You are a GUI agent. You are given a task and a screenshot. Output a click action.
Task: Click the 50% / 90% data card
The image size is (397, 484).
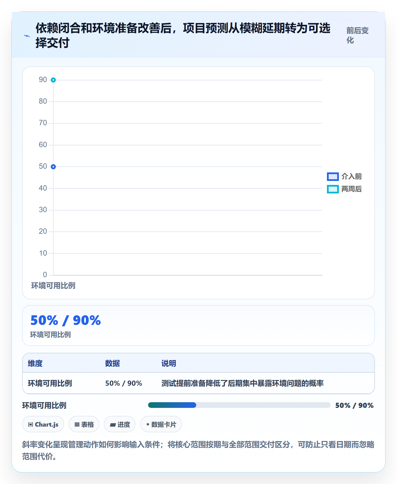point(198,326)
